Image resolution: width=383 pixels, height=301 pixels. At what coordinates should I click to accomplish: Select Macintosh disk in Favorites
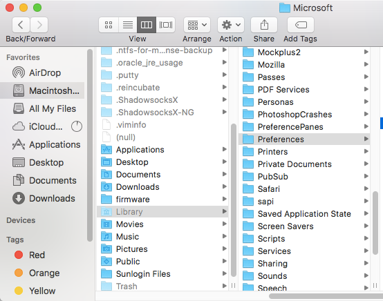coord(42,90)
